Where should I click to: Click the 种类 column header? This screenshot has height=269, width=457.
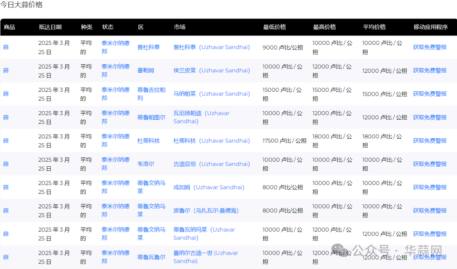[87, 27]
